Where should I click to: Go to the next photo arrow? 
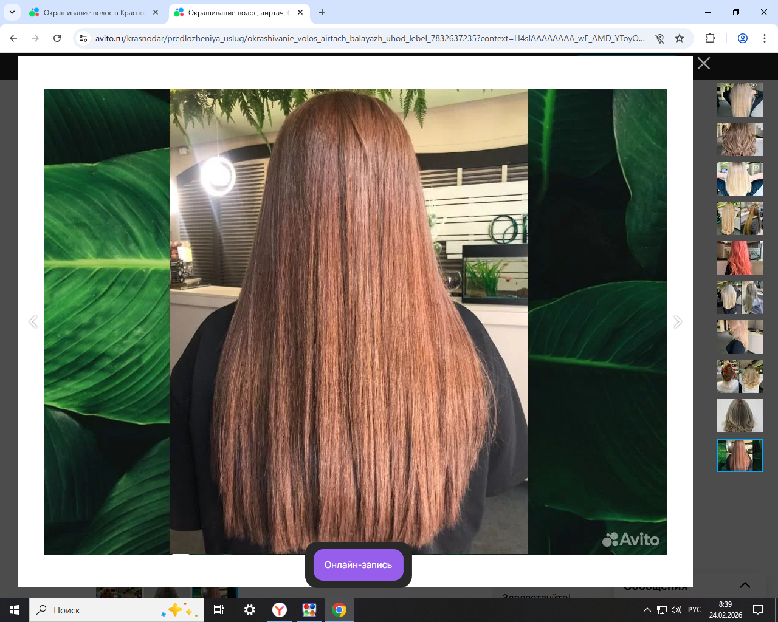coord(678,321)
